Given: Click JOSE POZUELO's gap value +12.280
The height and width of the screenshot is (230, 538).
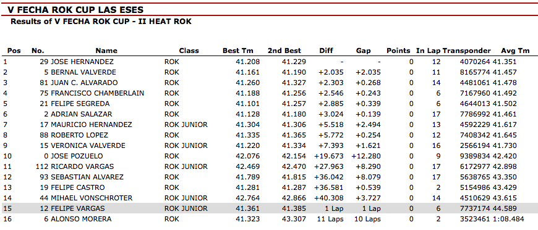Looking at the screenshot, I should [x=365, y=156].
